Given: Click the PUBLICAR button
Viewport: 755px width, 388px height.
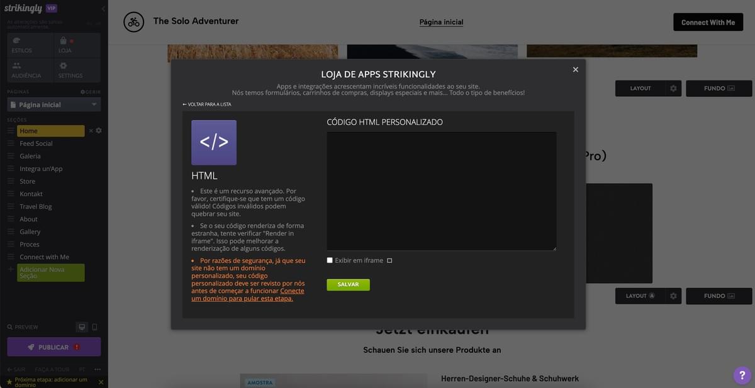Looking at the screenshot, I should coord(53,346).
